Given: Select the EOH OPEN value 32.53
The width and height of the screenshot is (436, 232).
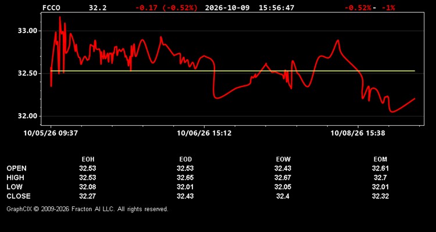Looking at the screenshot, I should 88,168.
